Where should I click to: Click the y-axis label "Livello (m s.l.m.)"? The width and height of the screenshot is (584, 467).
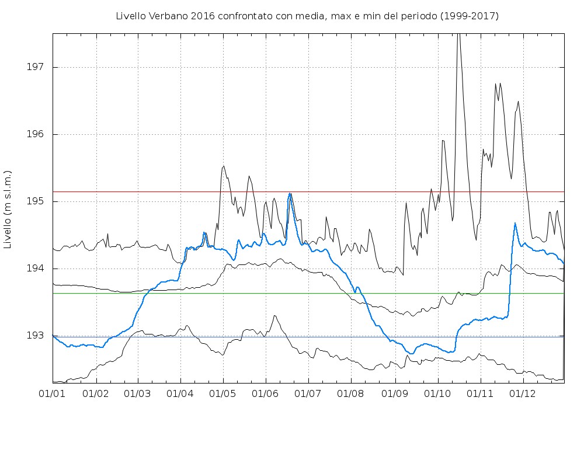point(8,210)
